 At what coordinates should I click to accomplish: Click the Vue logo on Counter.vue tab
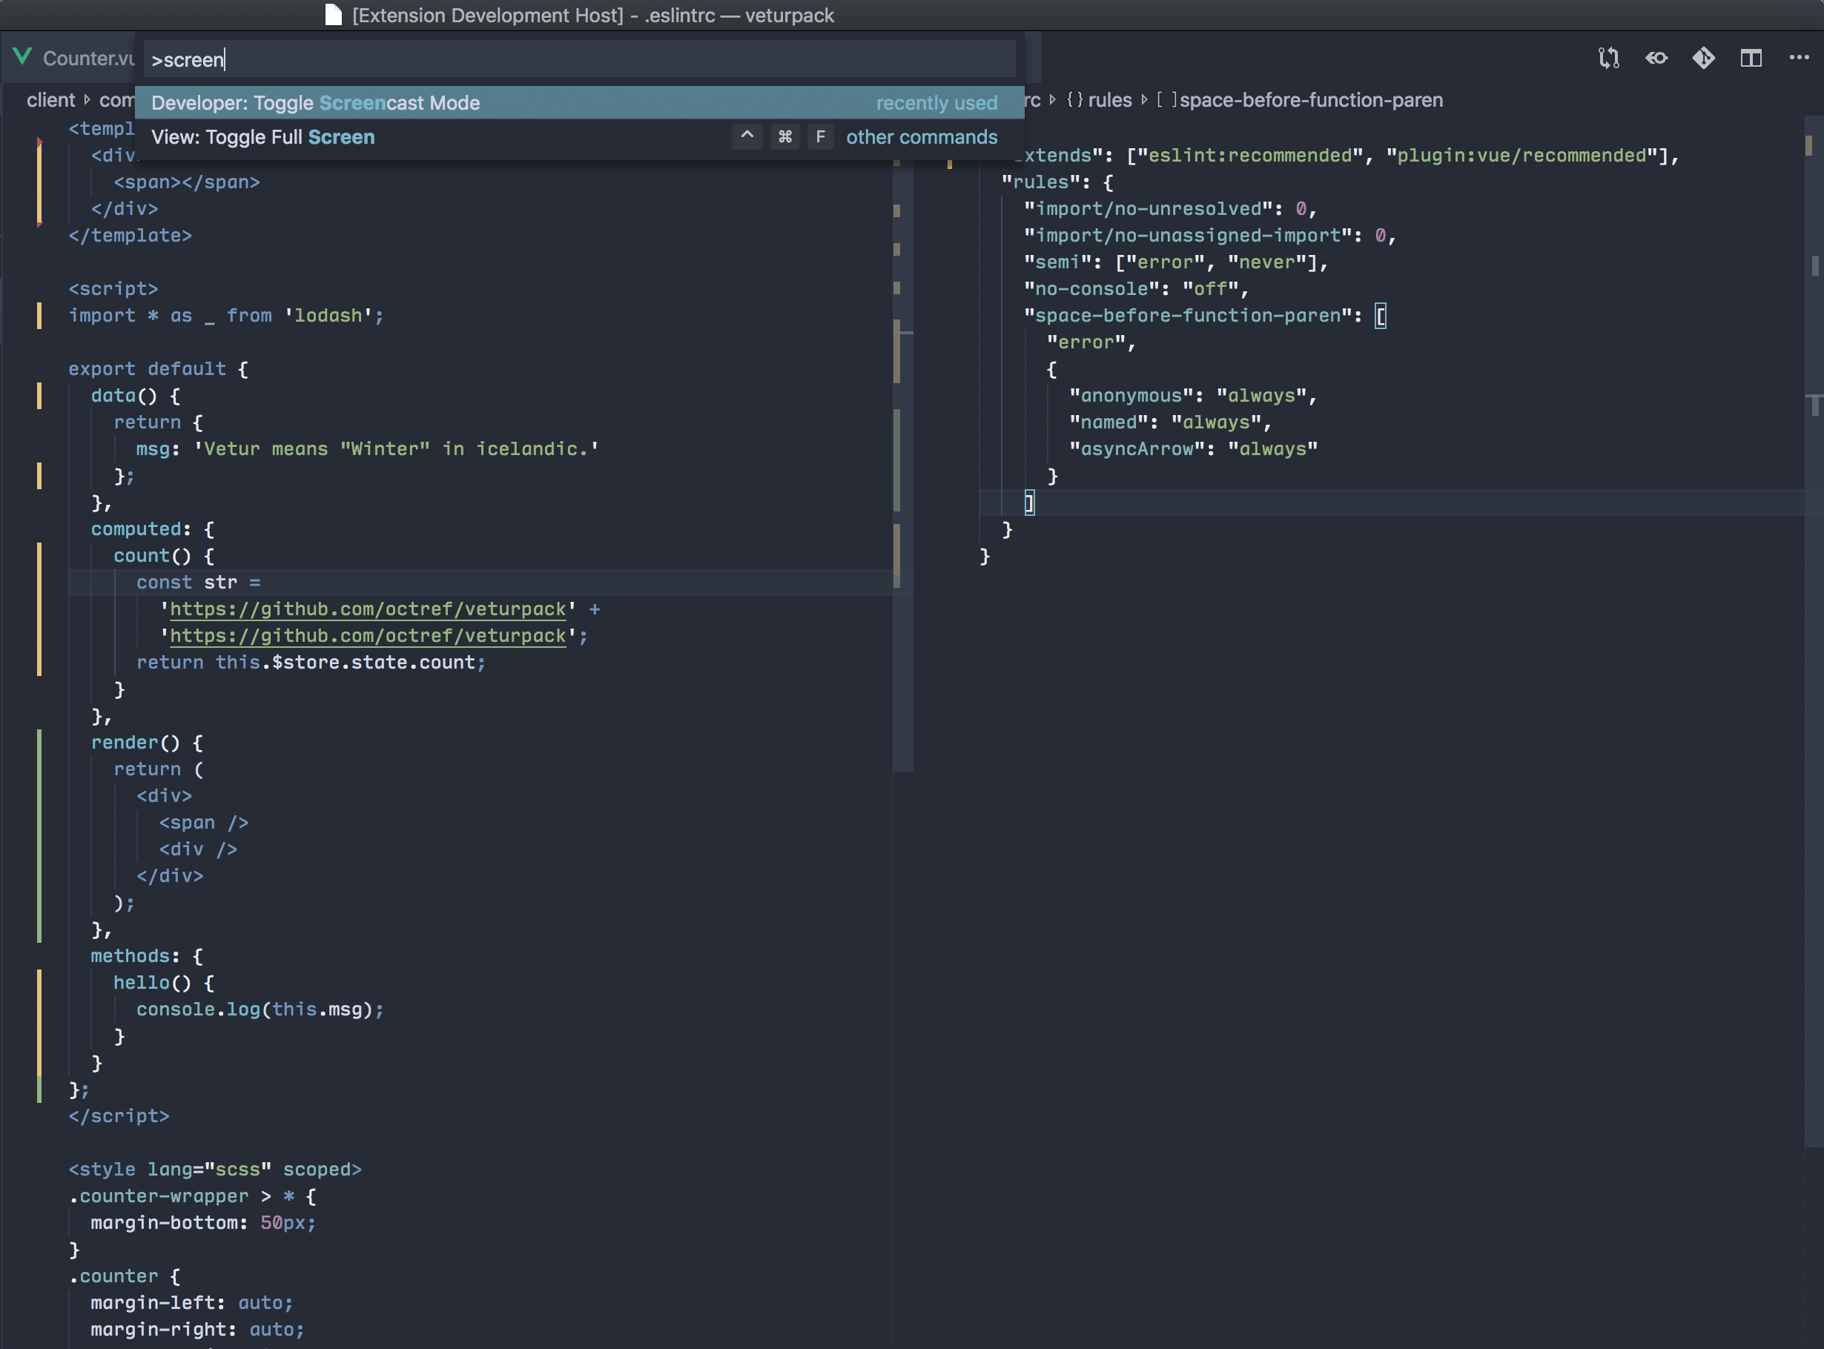click(x=22, y=56)
